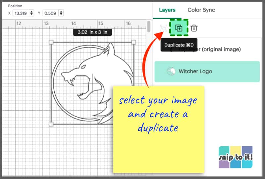This screenshot has width=265, height=179.
Task: Click the X position stepper arrows
Action: tap(31, 13)
